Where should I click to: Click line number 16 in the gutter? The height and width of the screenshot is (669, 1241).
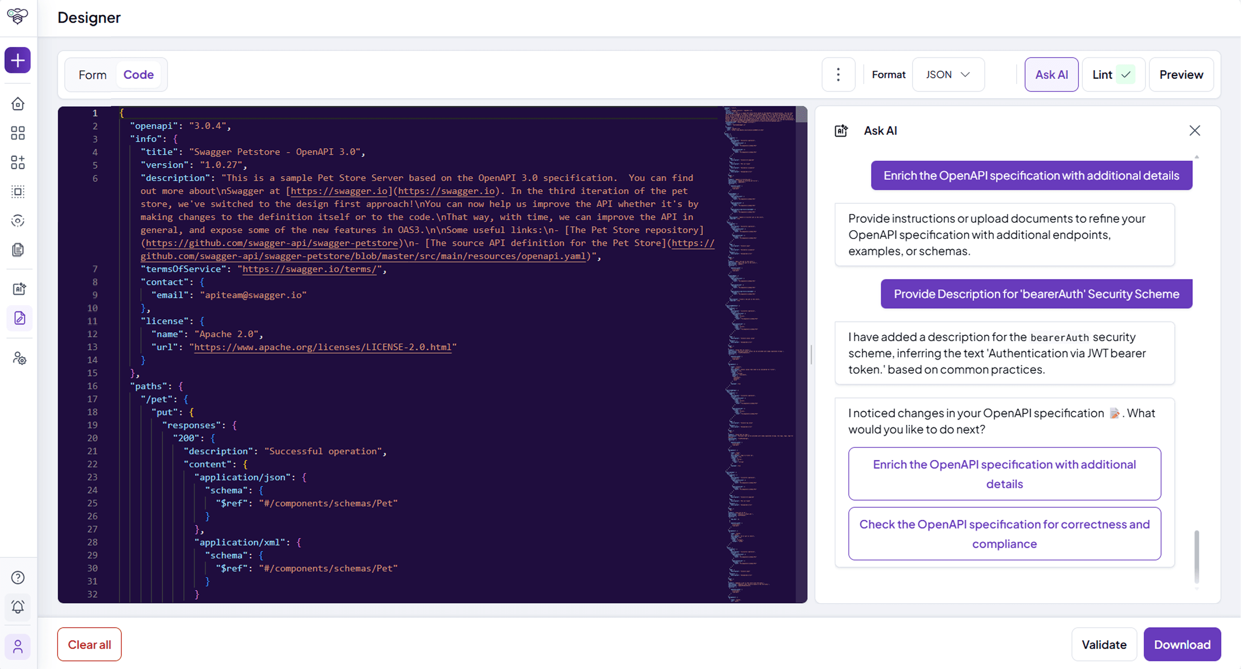[x=92, y=386]
